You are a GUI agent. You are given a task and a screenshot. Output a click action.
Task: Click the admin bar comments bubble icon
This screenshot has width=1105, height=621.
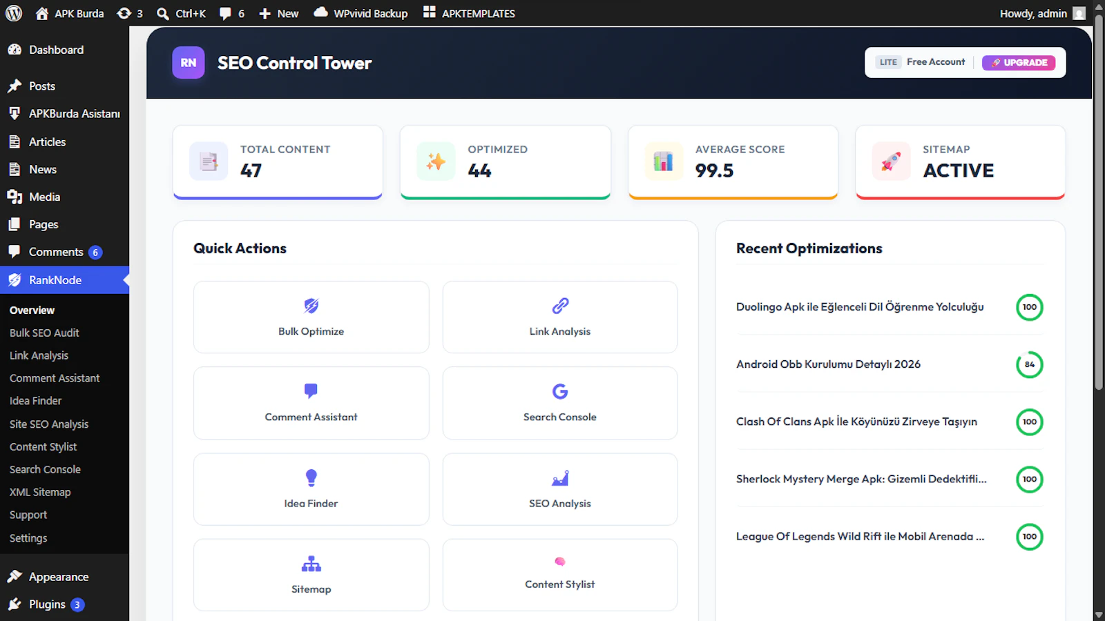tap(225, 14)
